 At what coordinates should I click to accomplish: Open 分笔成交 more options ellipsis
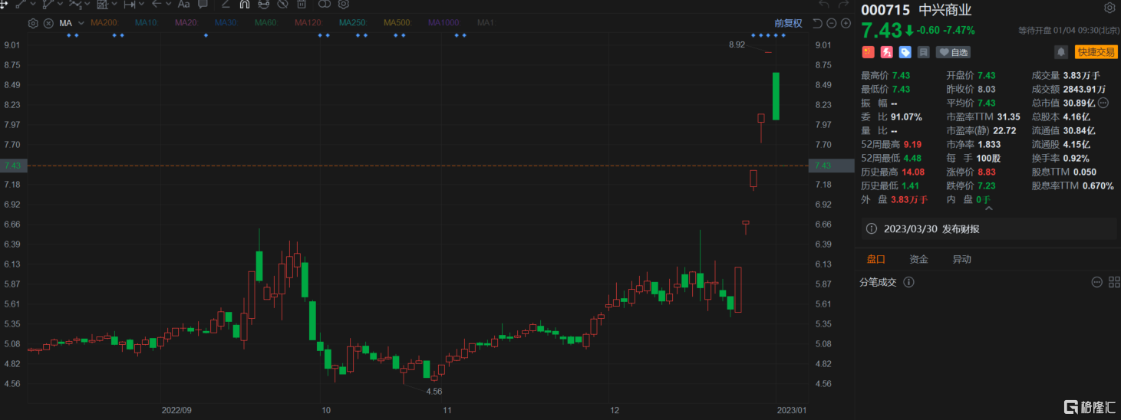(x=1096, y=283)
